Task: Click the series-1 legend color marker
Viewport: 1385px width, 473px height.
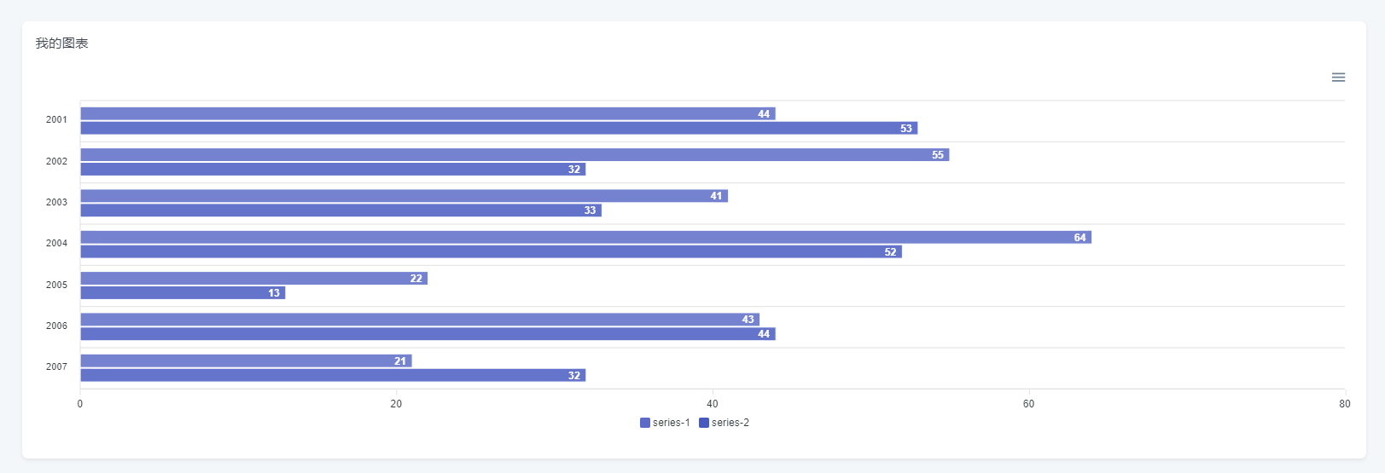Action: 645,423
